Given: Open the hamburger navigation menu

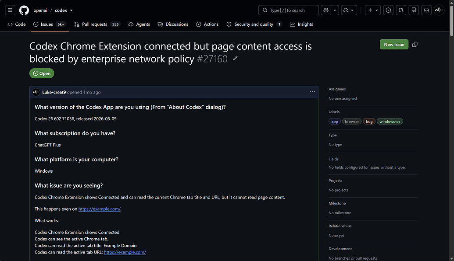Looking at the screenshot, I should (x=10, y=10).
